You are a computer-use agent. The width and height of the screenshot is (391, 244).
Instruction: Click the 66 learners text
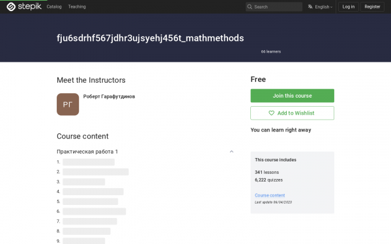tap(271, 51)
